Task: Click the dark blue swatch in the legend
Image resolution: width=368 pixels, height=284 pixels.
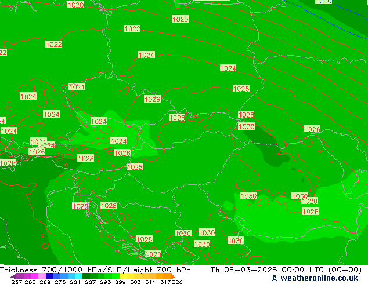Action: click(49, 276)
